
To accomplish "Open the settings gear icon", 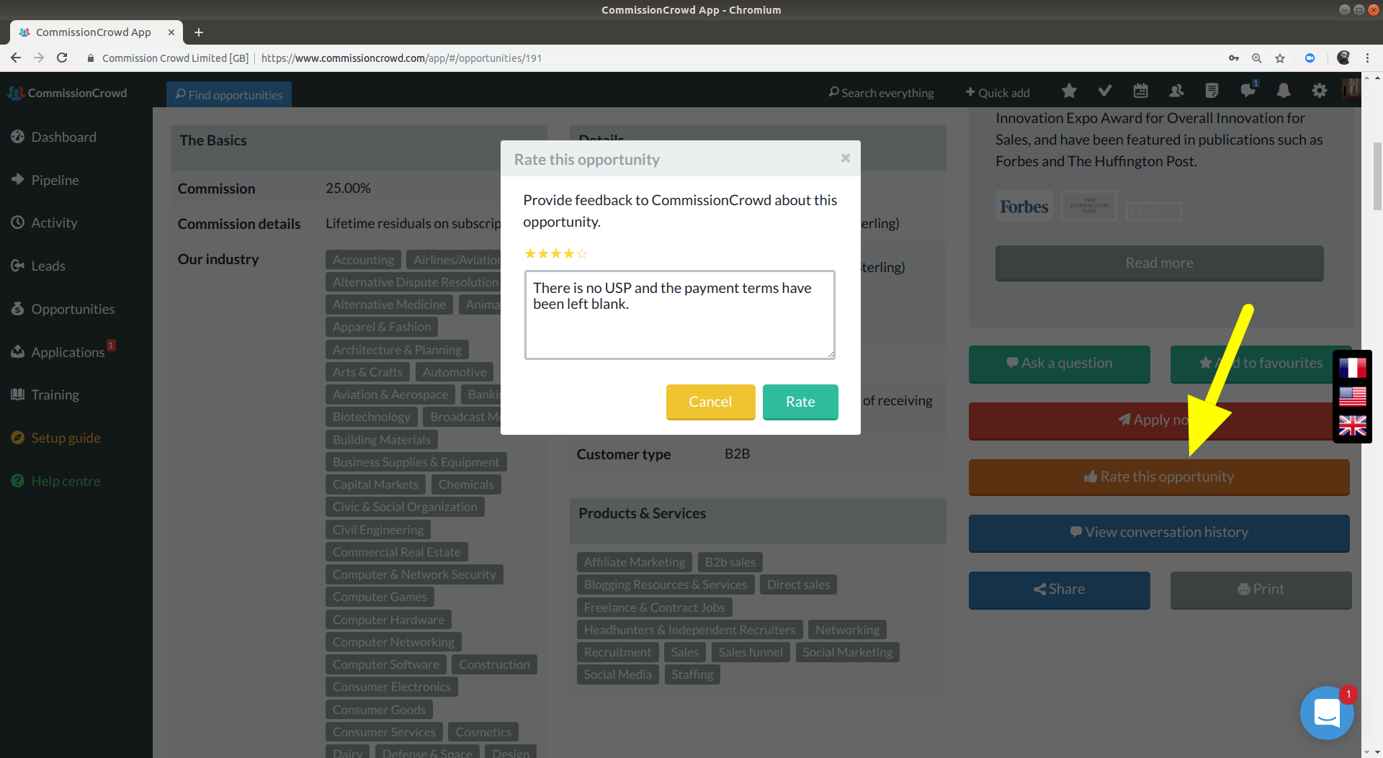I will [1319, 91].
